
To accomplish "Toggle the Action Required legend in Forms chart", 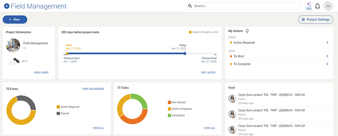I will [68, 107].
